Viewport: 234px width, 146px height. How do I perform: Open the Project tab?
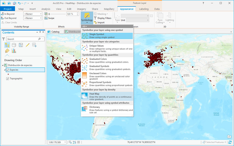point(8,9)
